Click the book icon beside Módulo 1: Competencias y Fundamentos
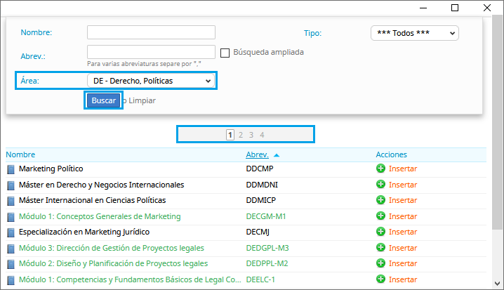Screen dimensions: 504x290 click(11, 280)
